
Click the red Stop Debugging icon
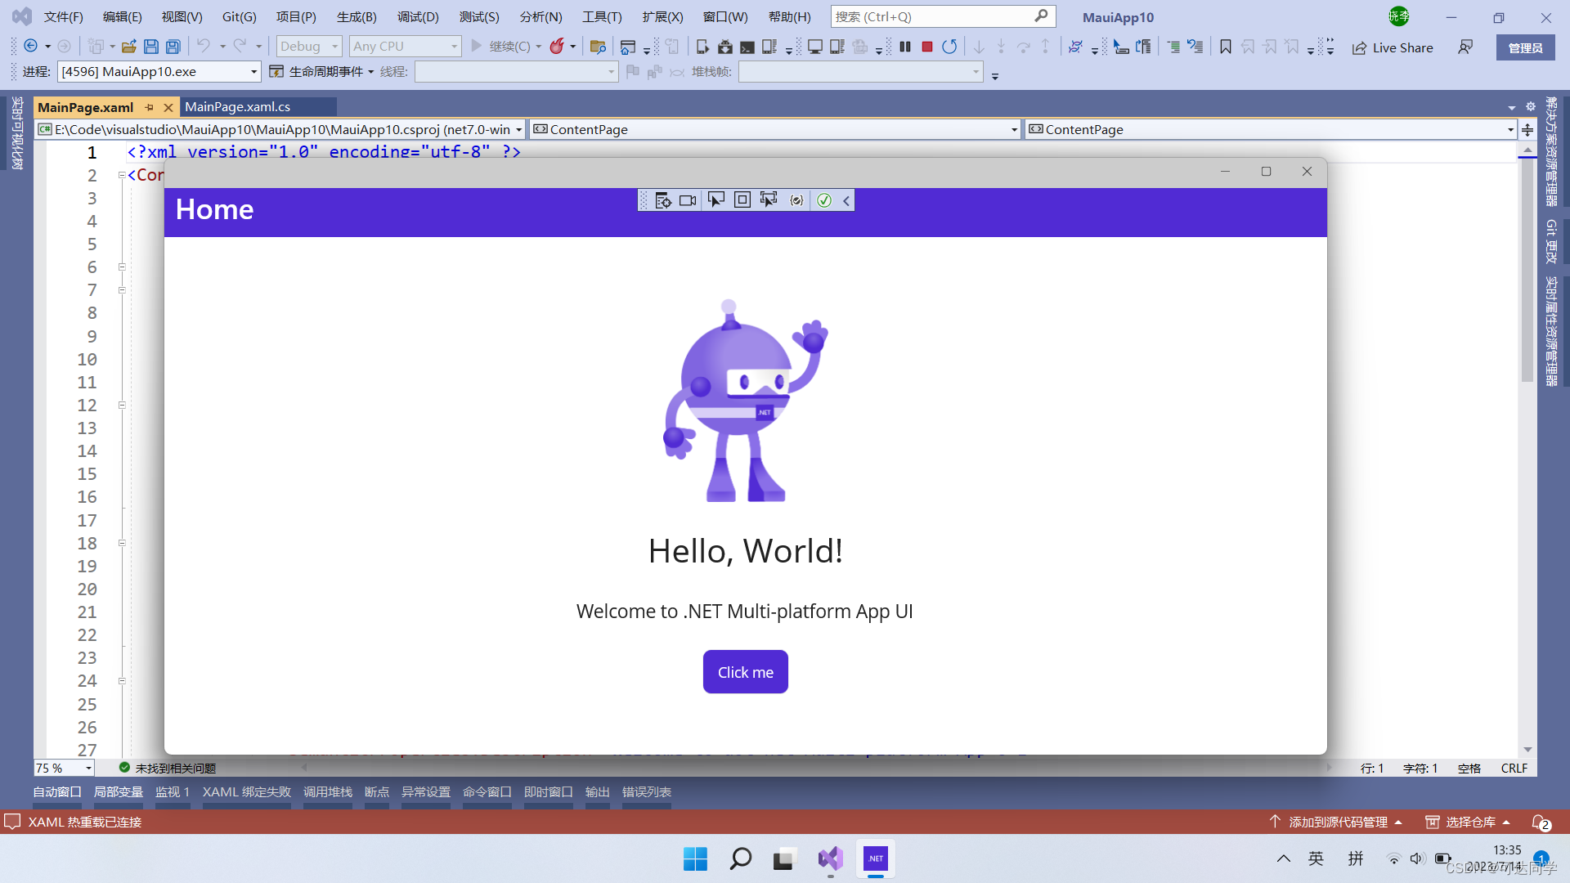coord(927,47)
